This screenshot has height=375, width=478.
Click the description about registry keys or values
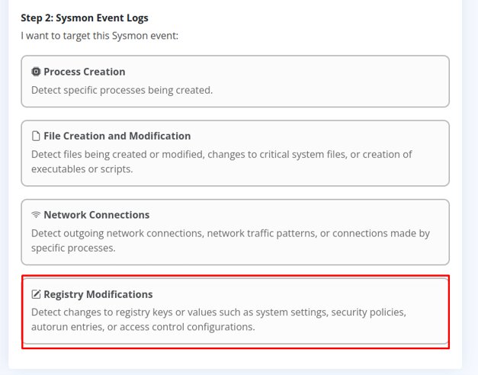[219, 319]
